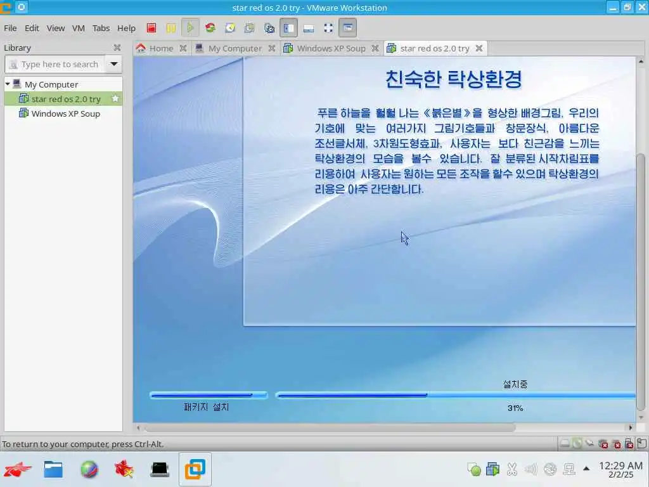
Task: Open the red bird start menu icon
Action: 17,469
